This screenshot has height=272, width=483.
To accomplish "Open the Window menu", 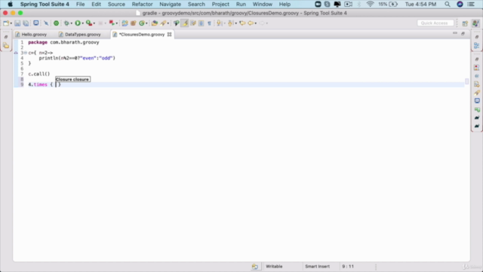I will (262, 5).
